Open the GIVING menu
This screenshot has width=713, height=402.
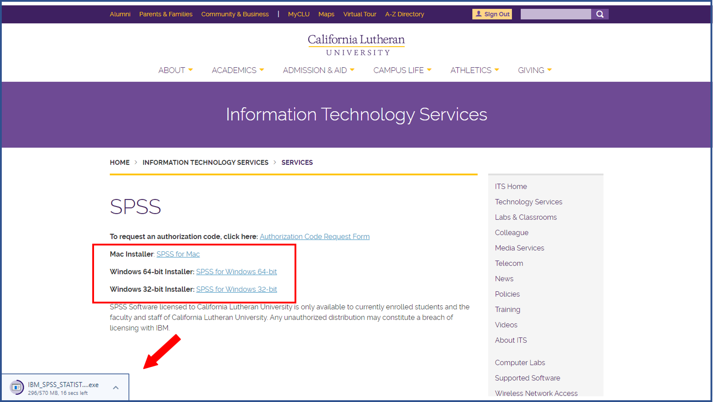[x=535, y=70]
